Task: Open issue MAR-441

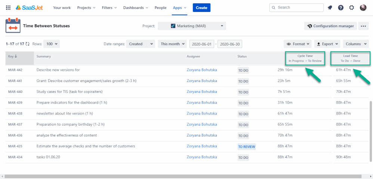Action: tap(15, 81)
